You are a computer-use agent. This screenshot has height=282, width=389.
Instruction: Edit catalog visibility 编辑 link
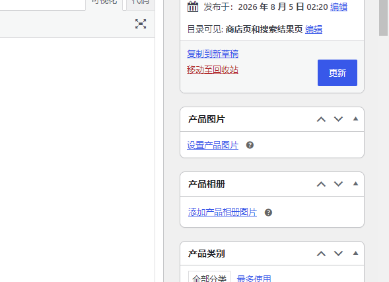[314, 29]
